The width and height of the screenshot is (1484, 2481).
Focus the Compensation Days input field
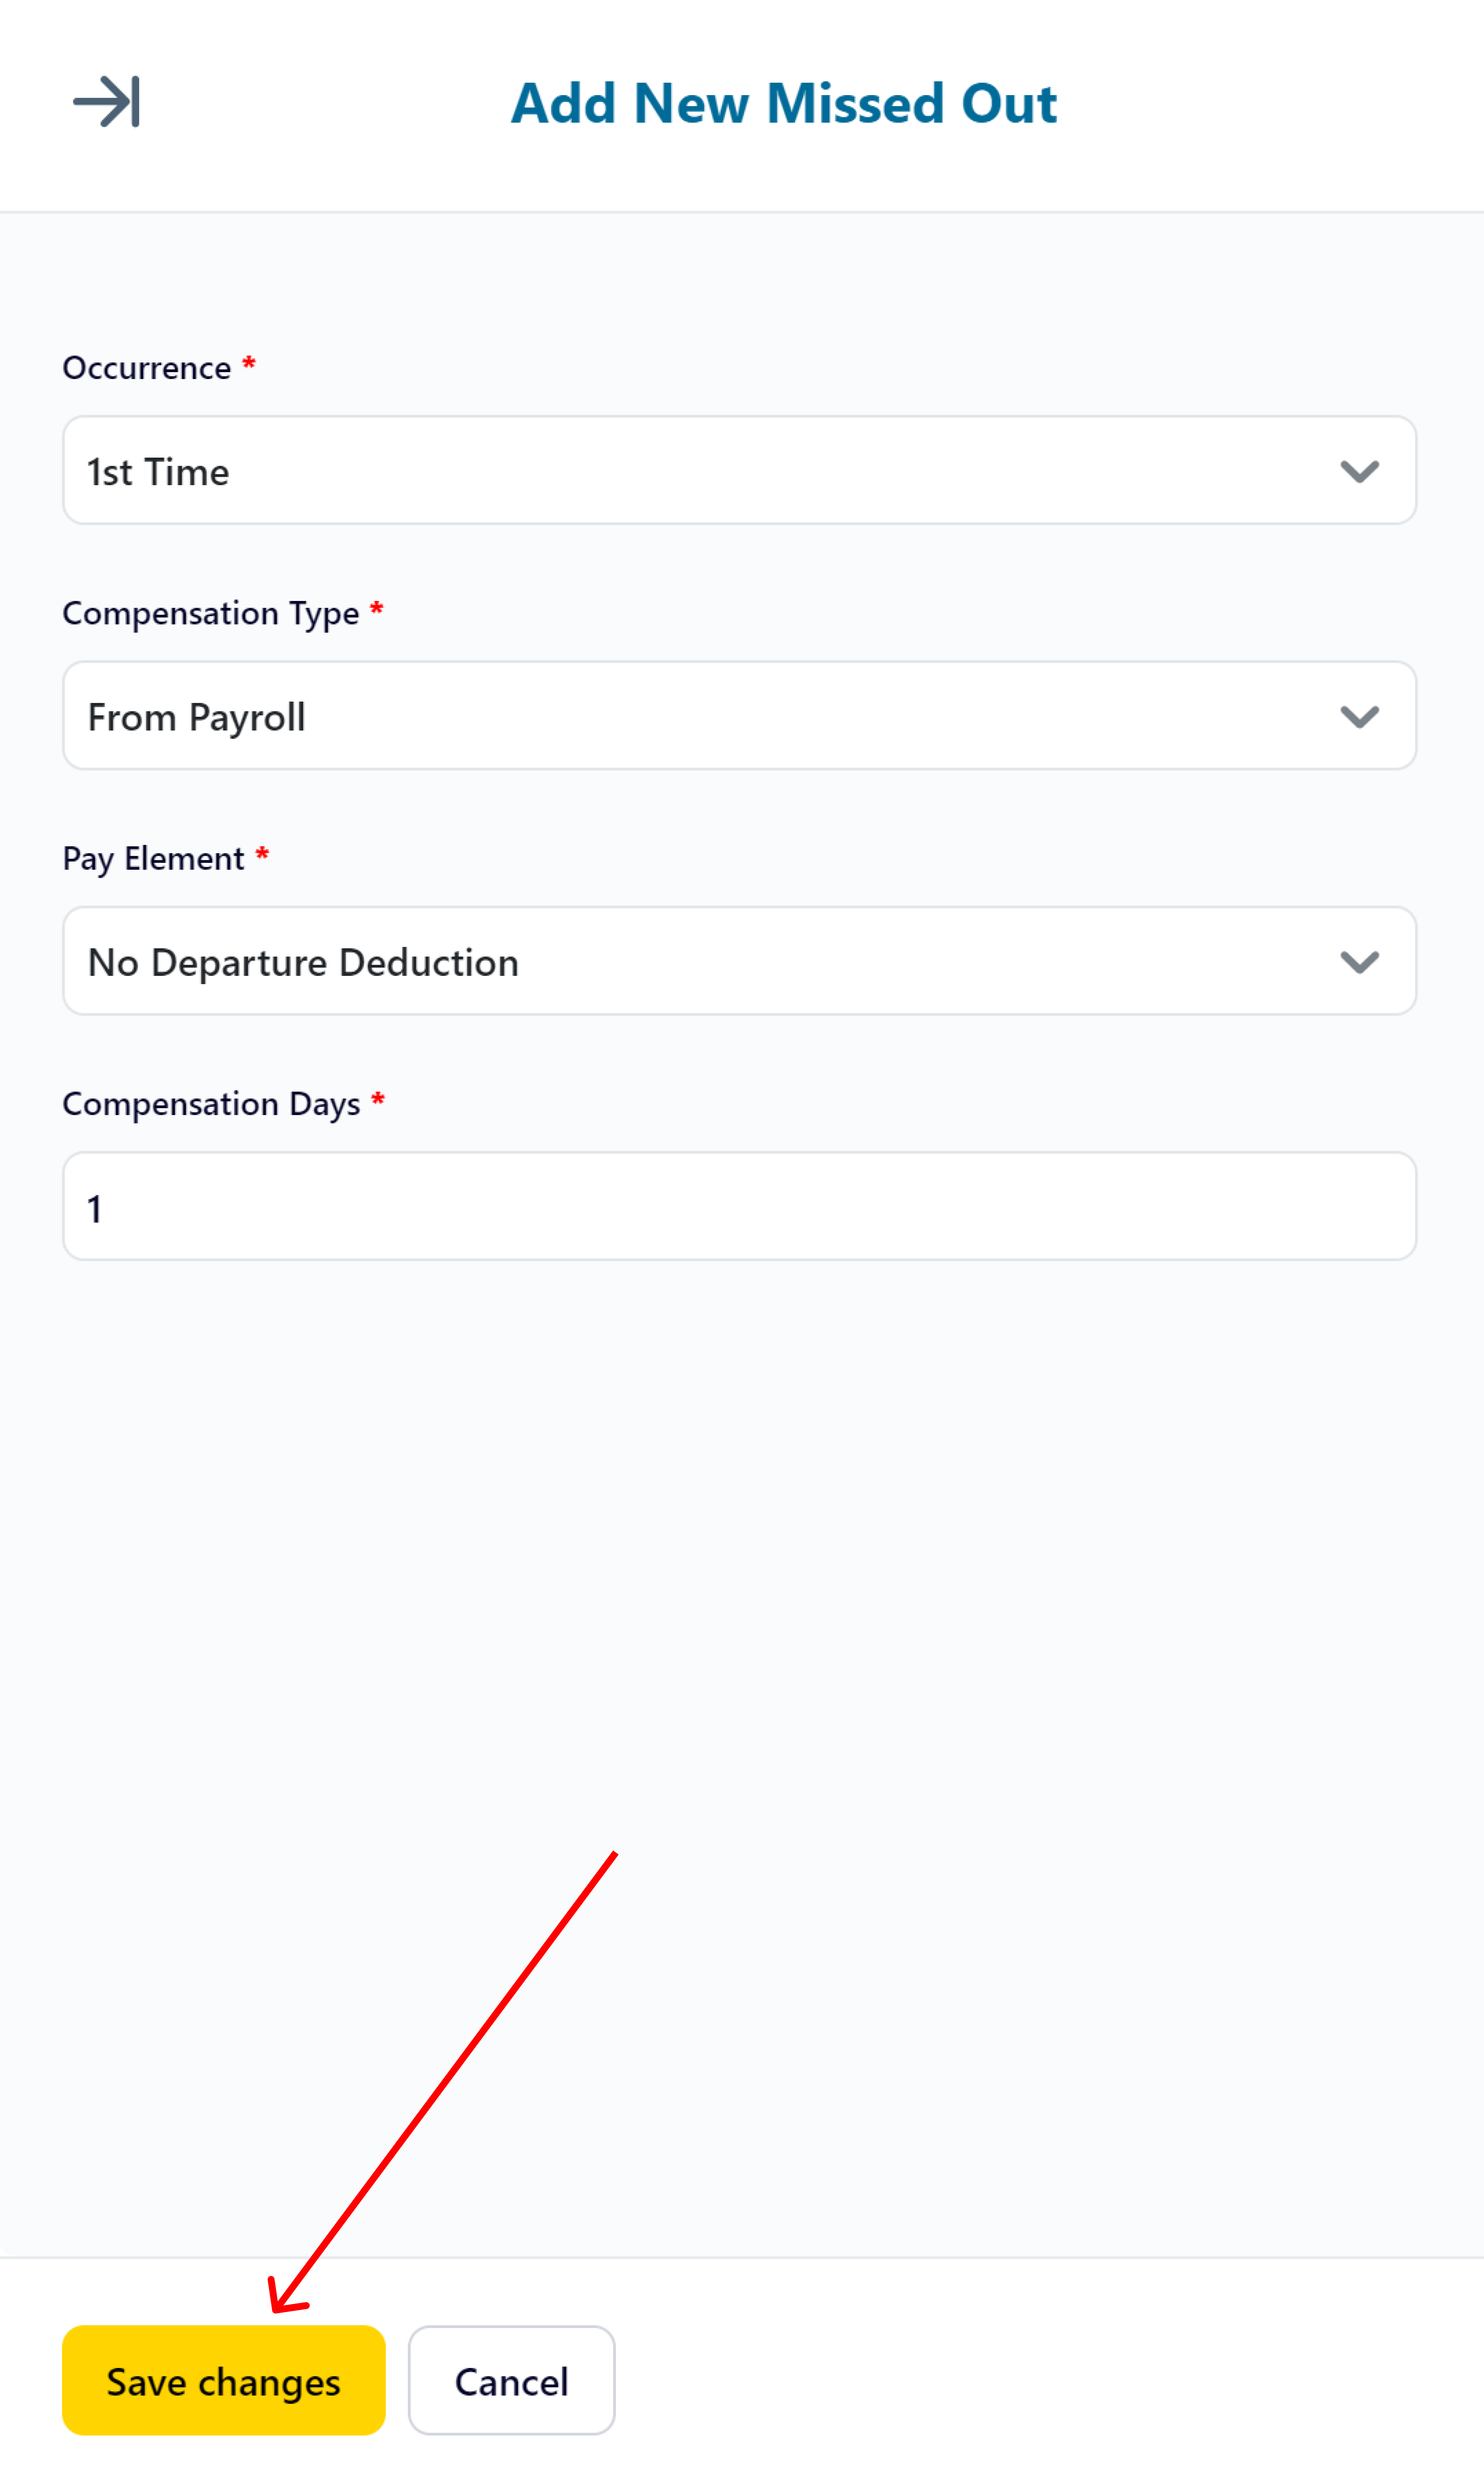tap(739, 1206)
